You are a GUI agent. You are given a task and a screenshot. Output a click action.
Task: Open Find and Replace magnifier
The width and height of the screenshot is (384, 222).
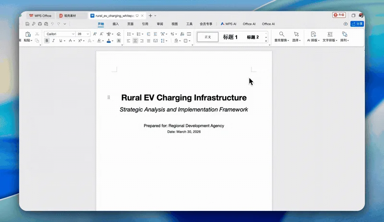click(x=282, y=34)
